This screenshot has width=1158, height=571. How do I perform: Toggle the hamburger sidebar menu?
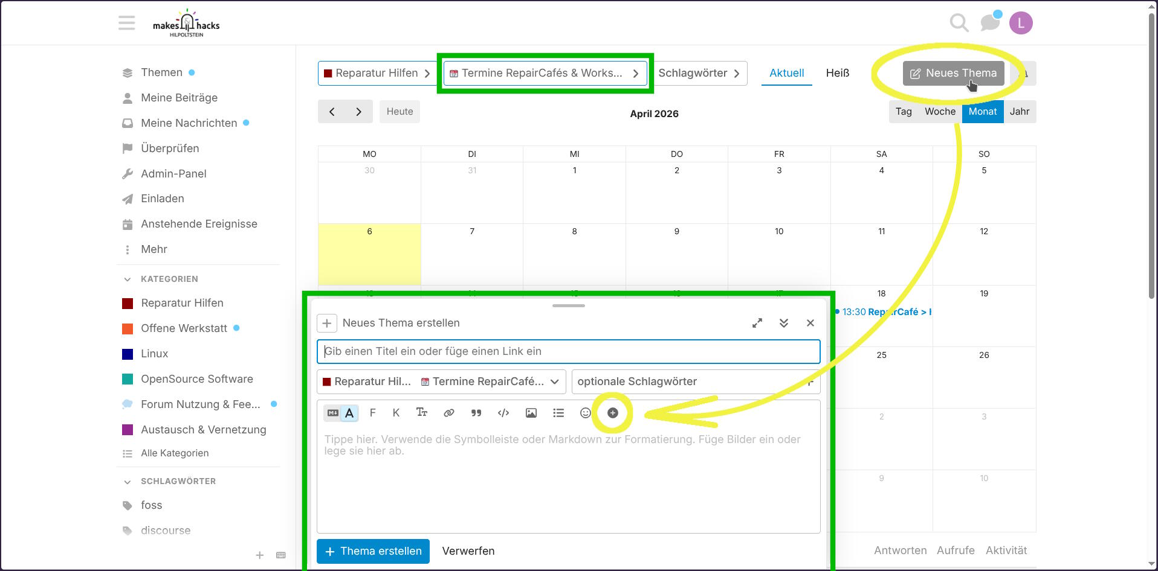127,24
